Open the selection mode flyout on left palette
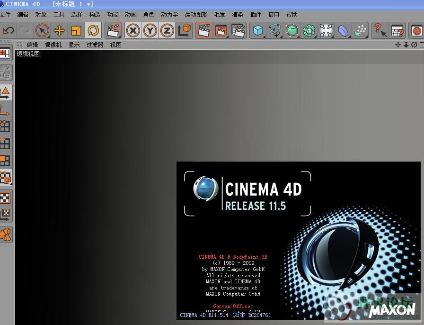Screen dimensions: 424x325 tap(5, 178)
